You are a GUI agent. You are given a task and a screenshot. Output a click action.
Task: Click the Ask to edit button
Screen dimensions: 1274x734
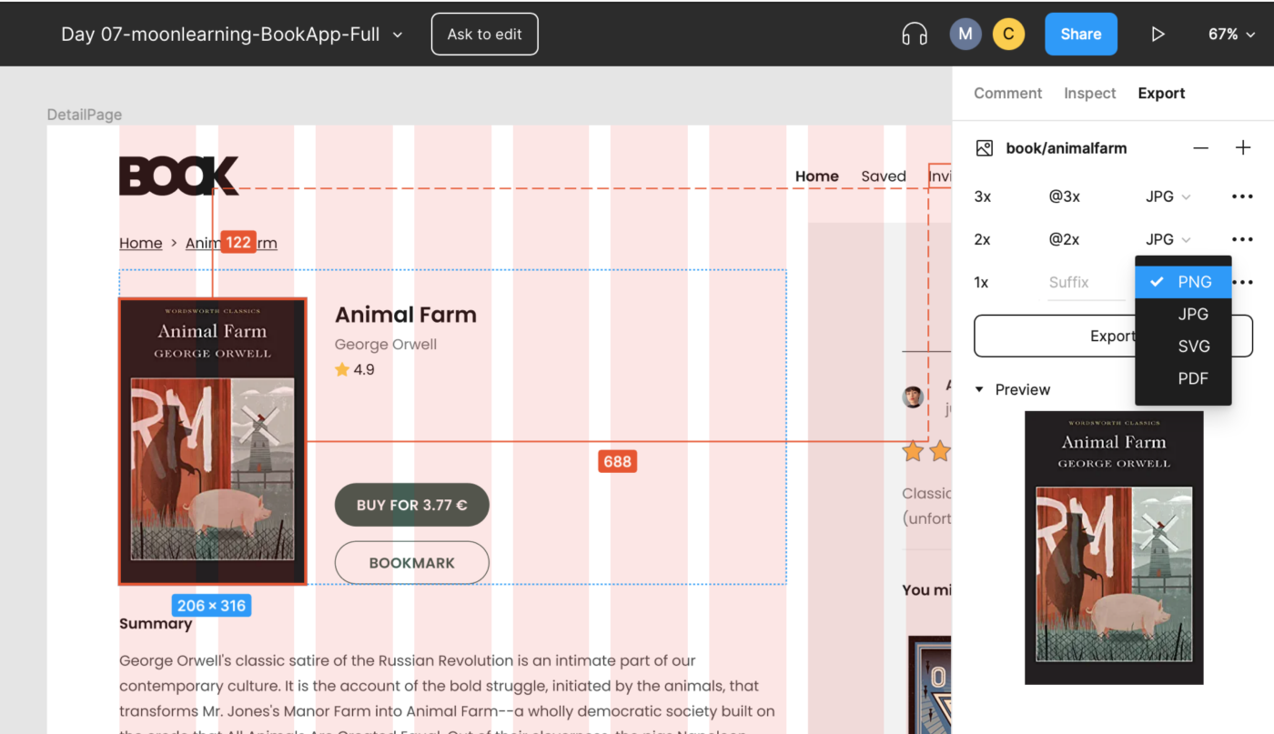tap(484, 33)
